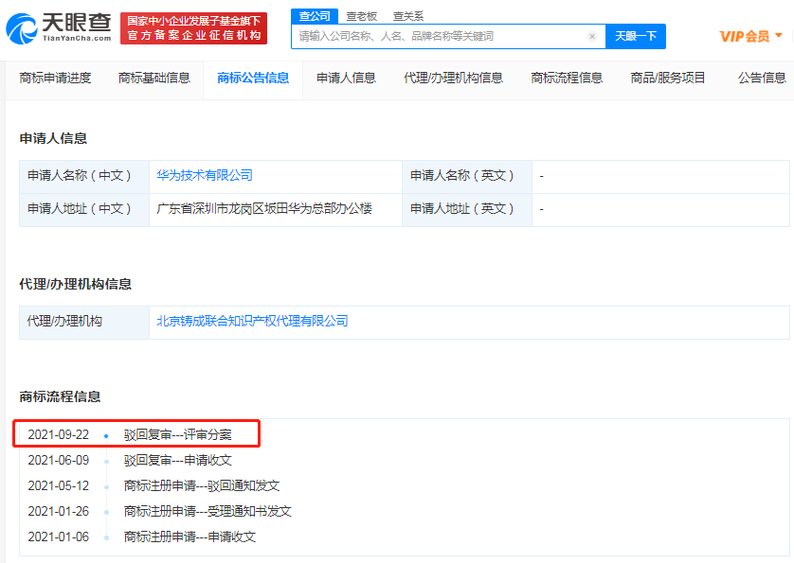794x563 pixels.
Task: Open the 公告信息 tab
Action: 762,78
